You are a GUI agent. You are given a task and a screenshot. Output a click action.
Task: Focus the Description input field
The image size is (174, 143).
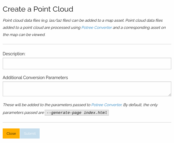coord(87,63)
